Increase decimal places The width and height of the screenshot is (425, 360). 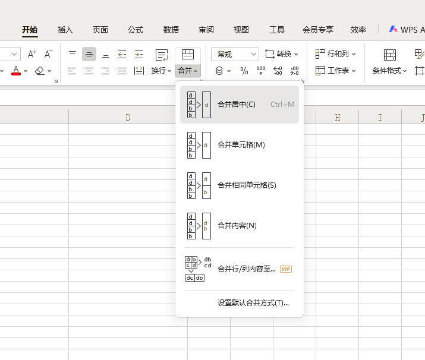(x=278, y=71)
